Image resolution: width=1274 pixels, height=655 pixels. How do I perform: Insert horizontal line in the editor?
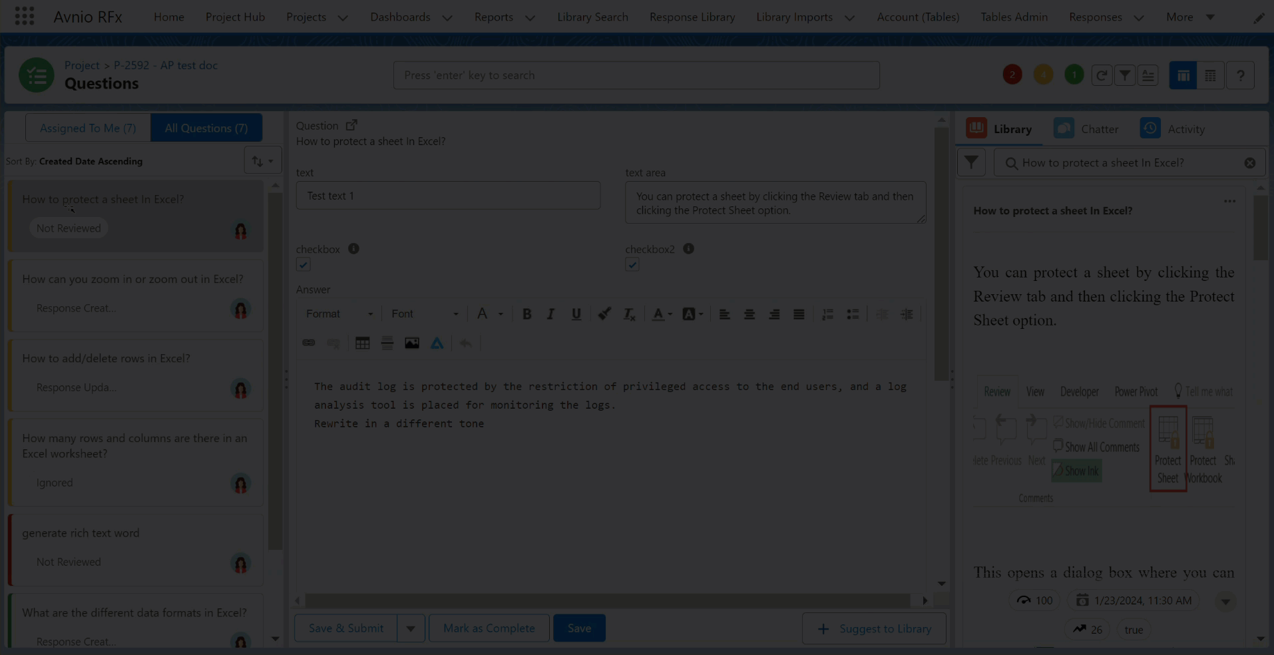(x=387, y=343)
